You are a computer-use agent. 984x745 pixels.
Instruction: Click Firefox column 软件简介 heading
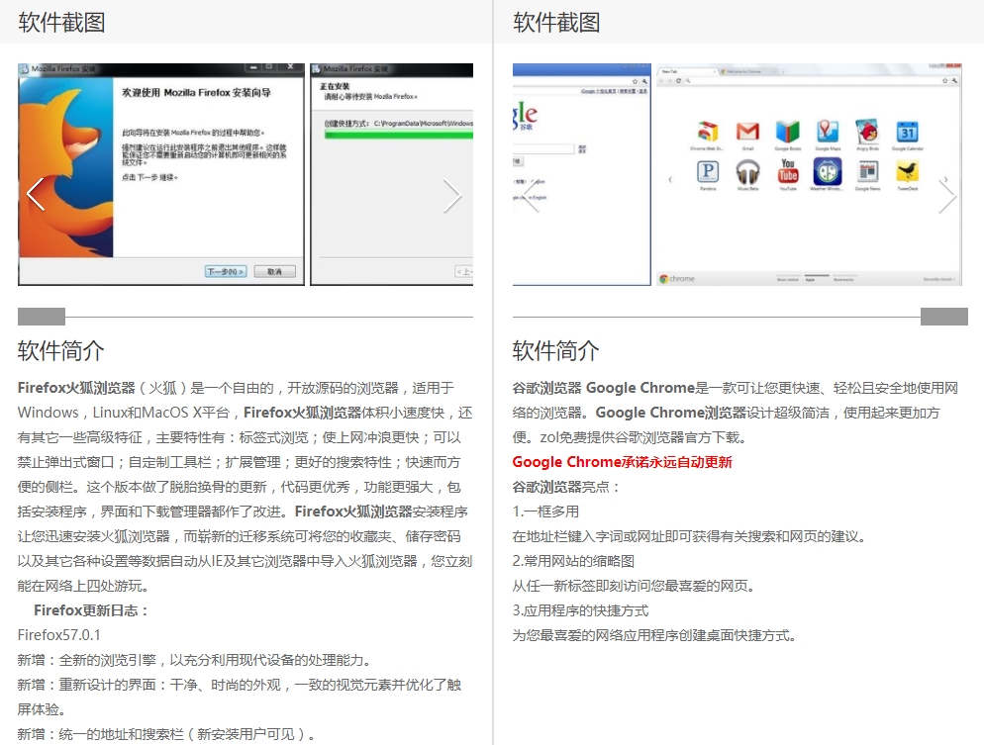[60, 350]
